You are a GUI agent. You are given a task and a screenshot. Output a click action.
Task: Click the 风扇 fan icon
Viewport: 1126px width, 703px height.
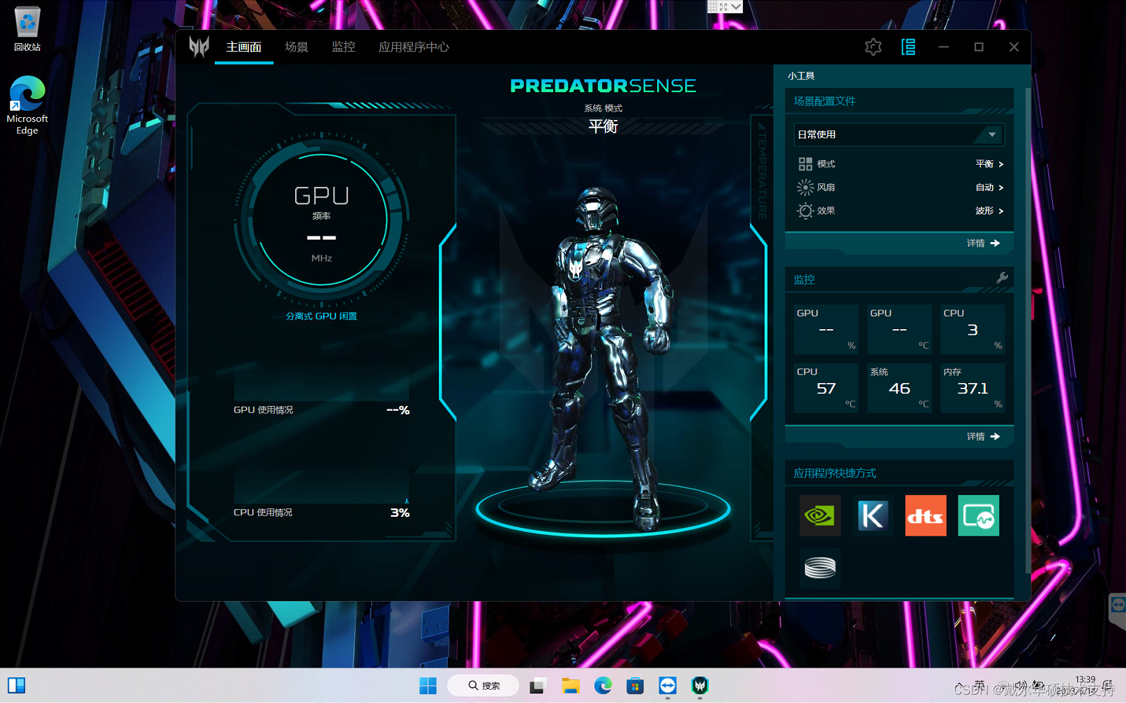click(805, 187)
